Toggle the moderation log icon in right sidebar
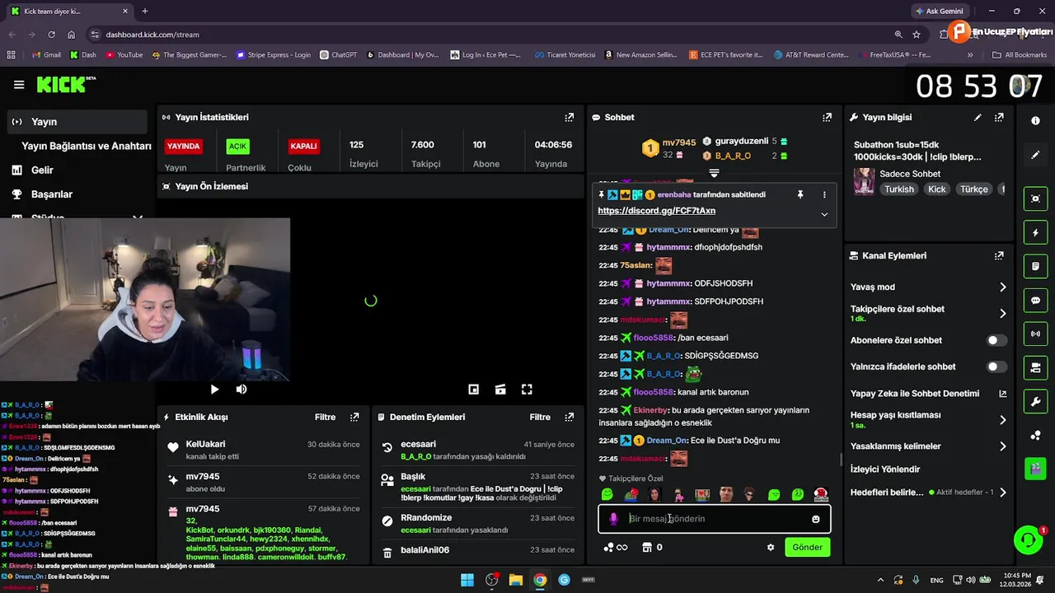1055x593 pixels. point(1035,267)
